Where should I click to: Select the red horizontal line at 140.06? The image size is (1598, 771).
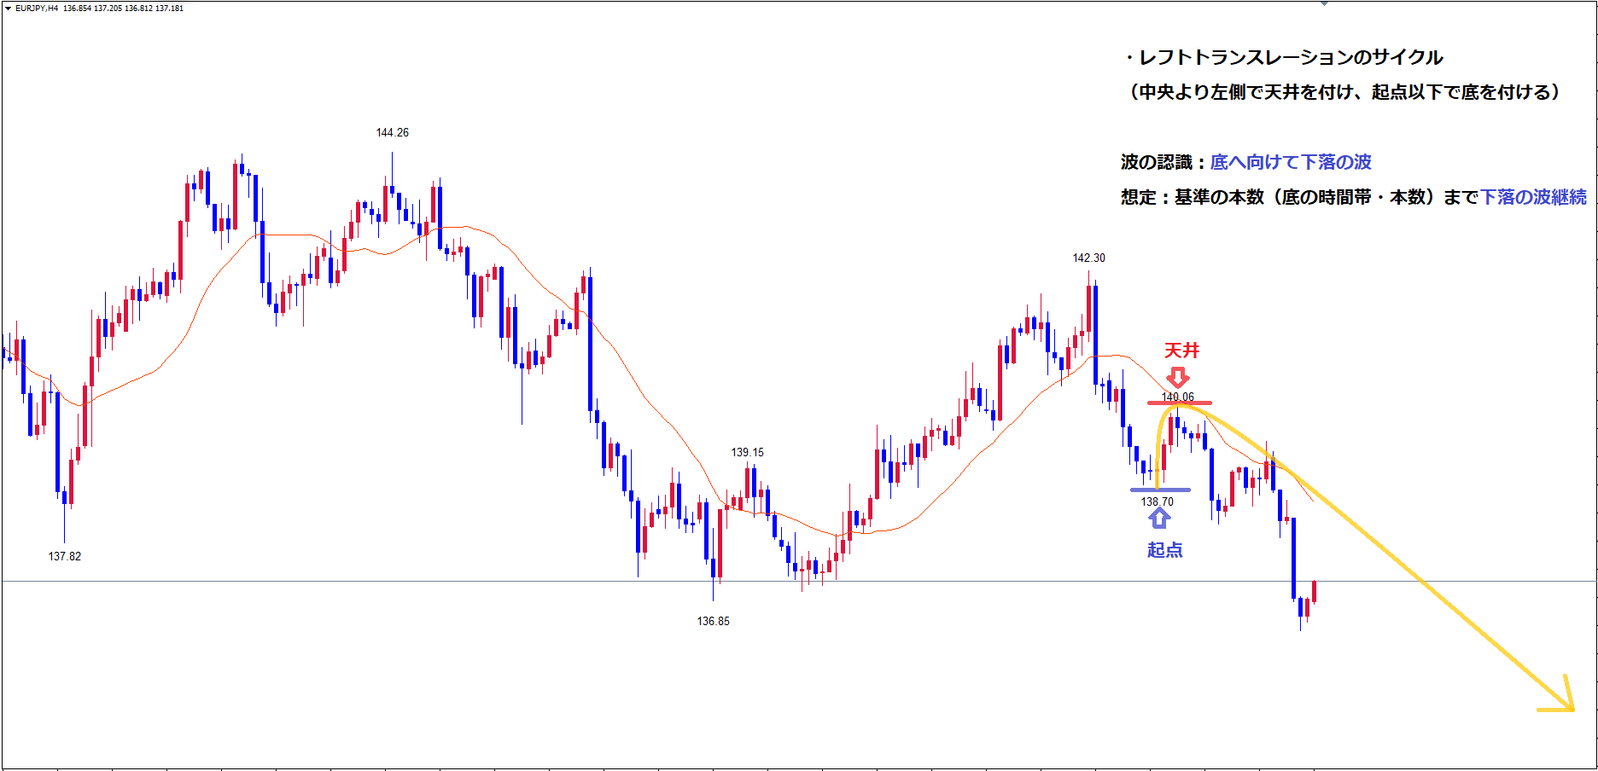[x=1195, y=403]
